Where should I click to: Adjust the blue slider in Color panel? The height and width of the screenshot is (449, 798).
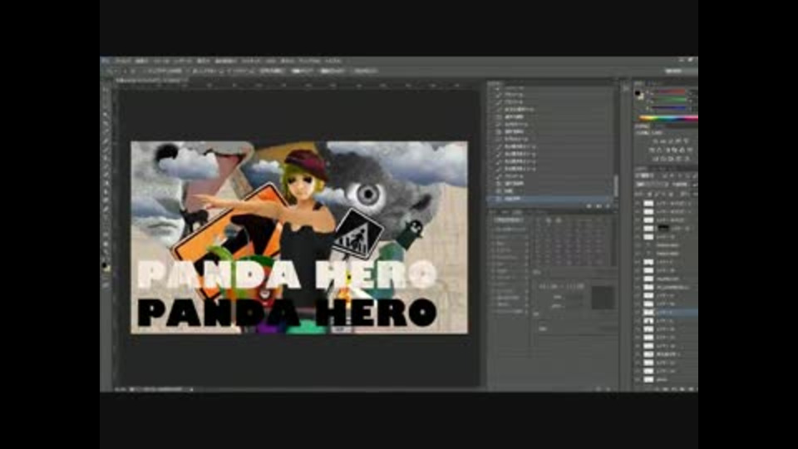point(670,108)
